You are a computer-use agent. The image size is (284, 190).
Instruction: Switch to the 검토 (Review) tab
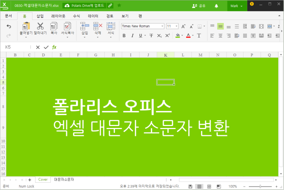point(110,16)
